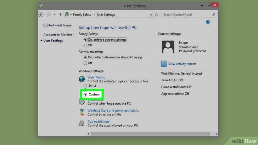Go up one level with Up arrow

(61, 15)
